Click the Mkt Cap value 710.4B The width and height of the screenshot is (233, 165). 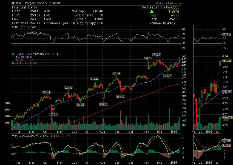(x=98, y=11)
